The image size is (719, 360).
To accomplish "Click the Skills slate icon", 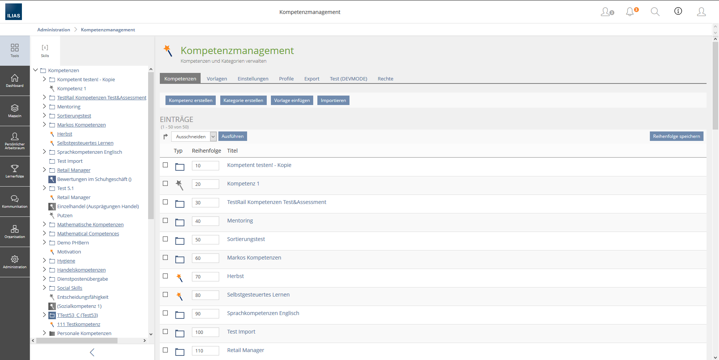I will coord(45,51).
